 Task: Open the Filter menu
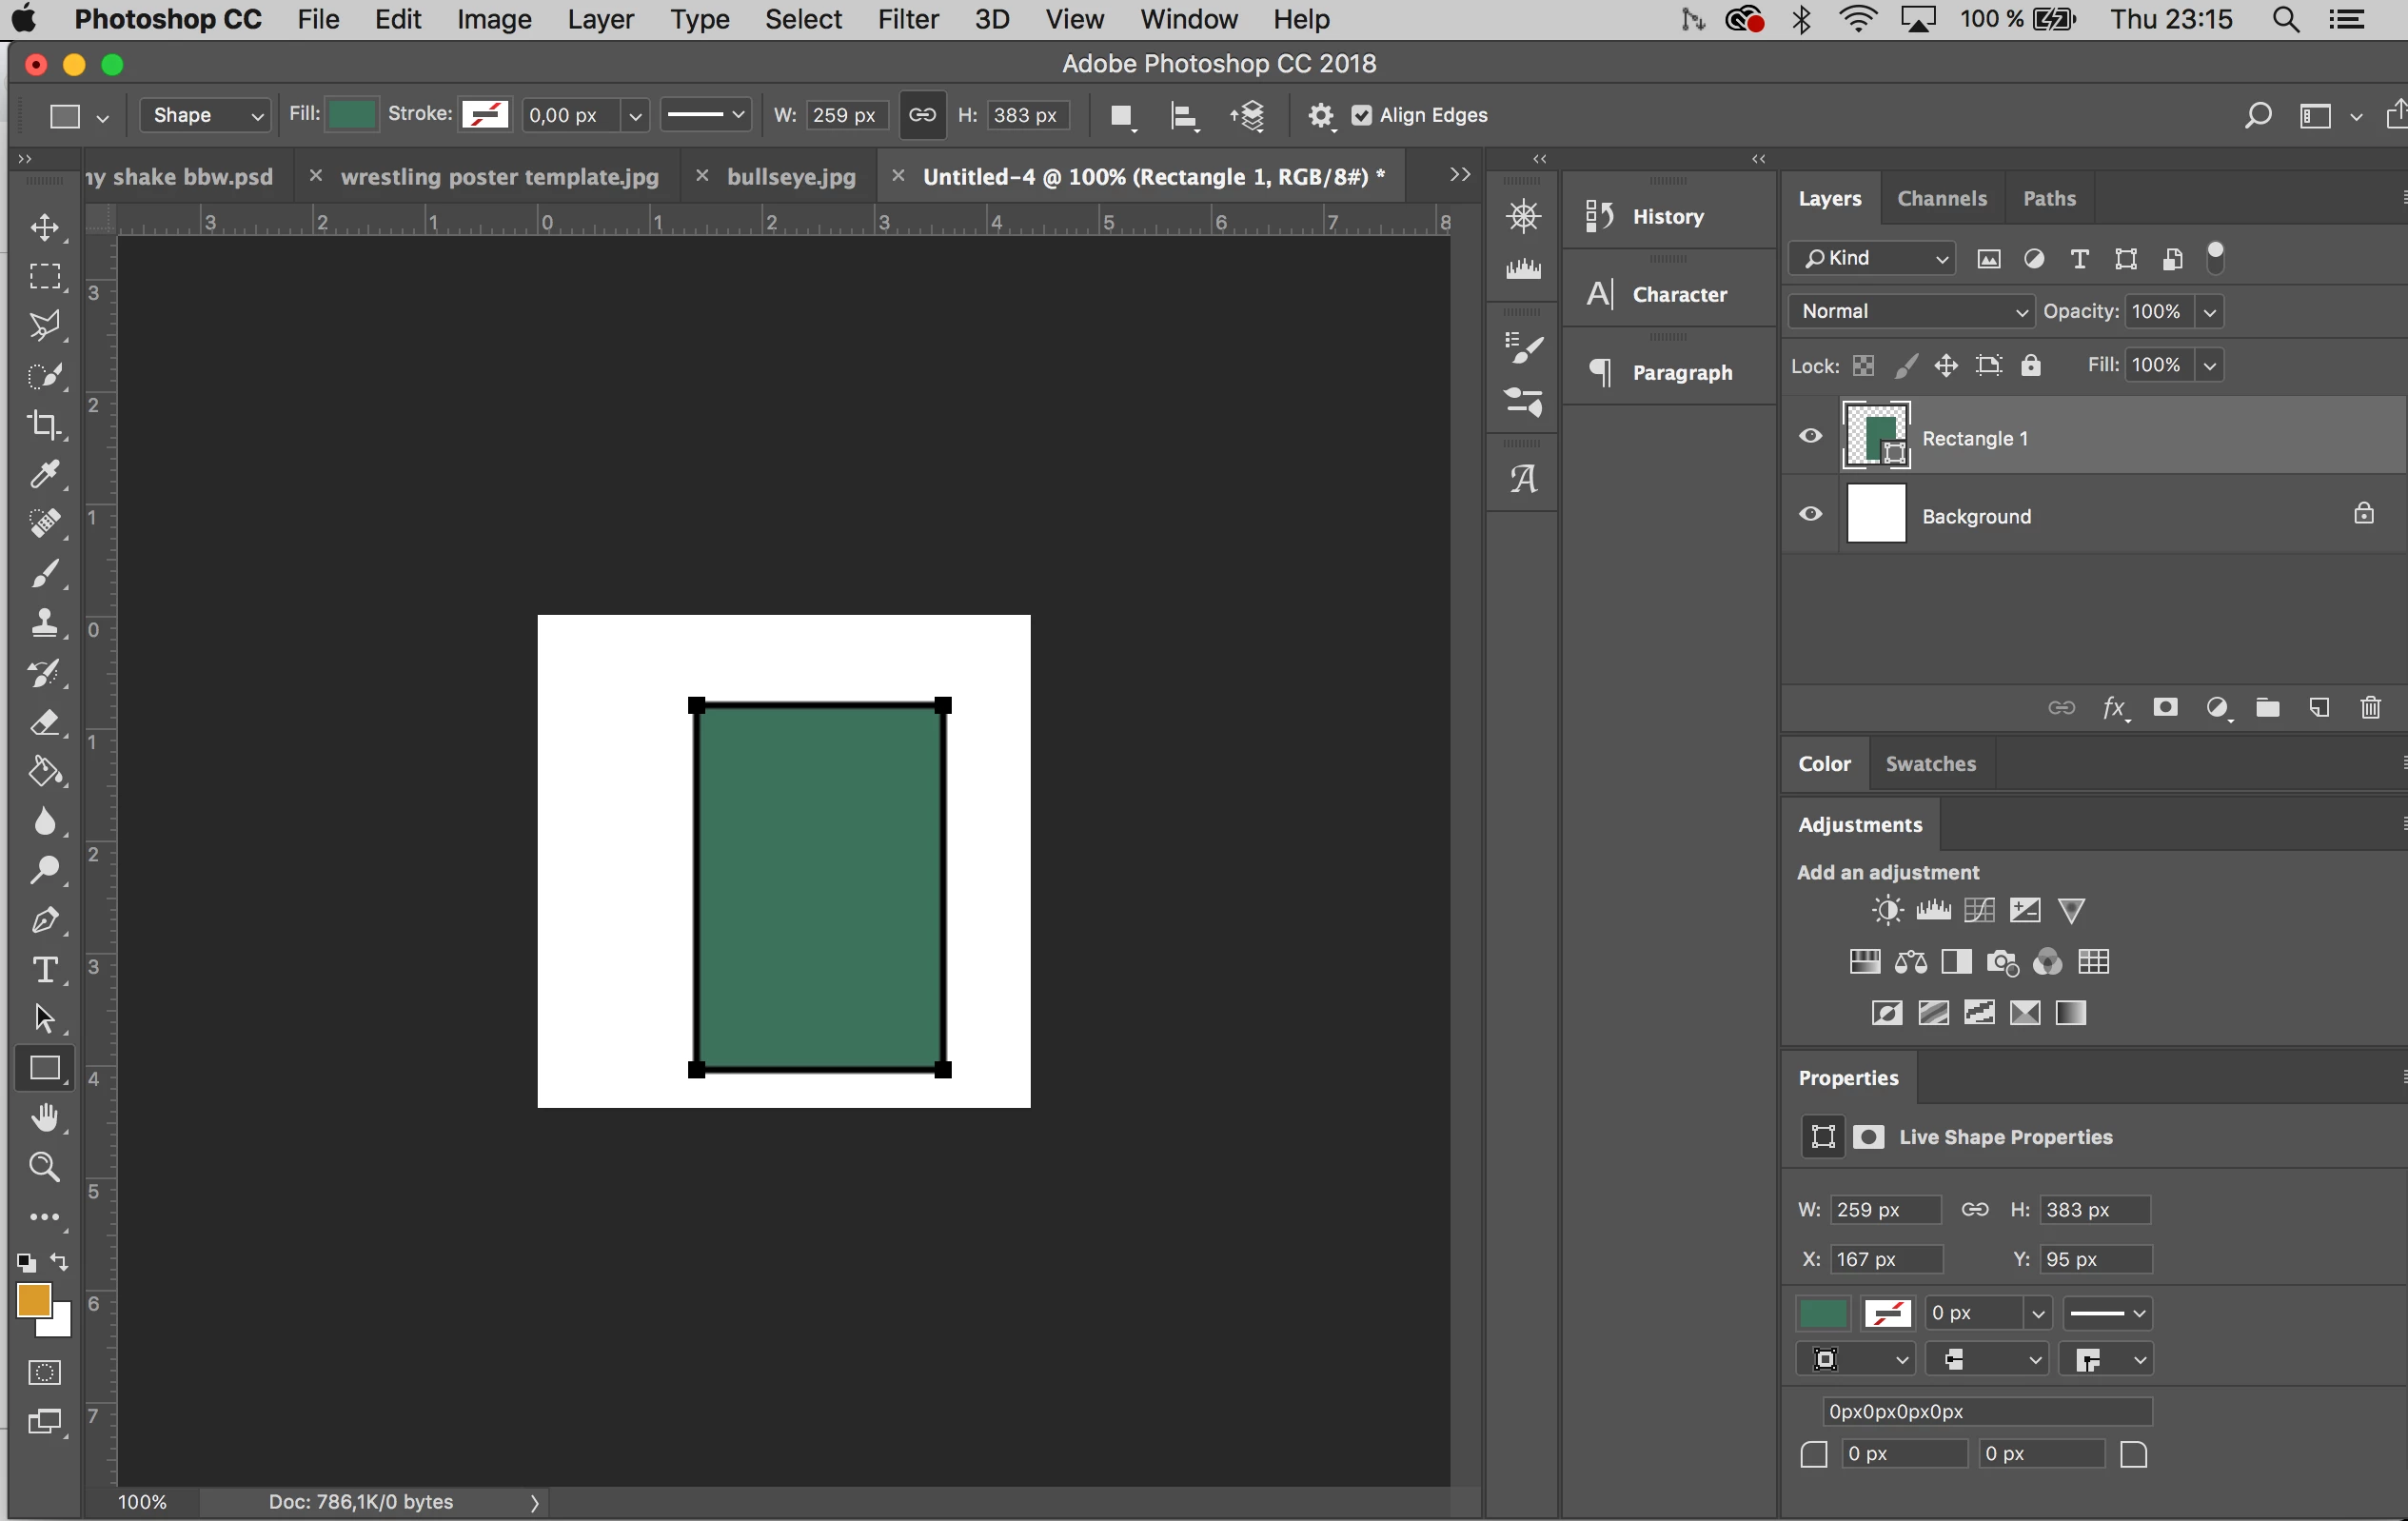coord(907,19)
